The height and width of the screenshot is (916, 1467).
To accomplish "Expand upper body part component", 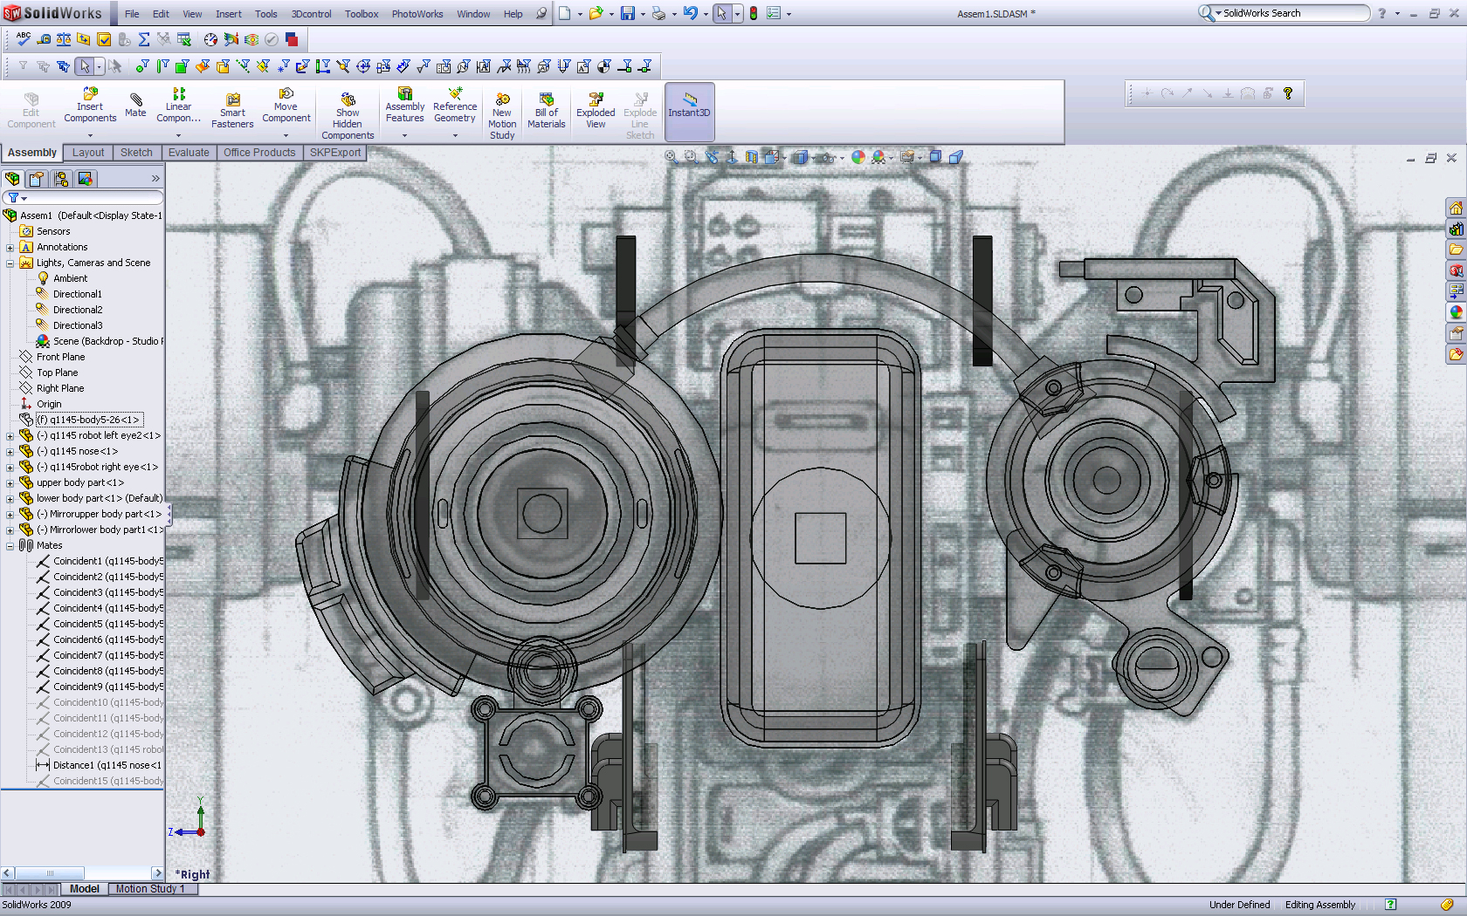I will 10,482.
